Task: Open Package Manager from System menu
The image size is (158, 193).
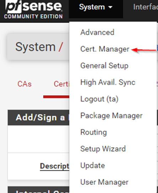Action: click(x=111, y=116)
